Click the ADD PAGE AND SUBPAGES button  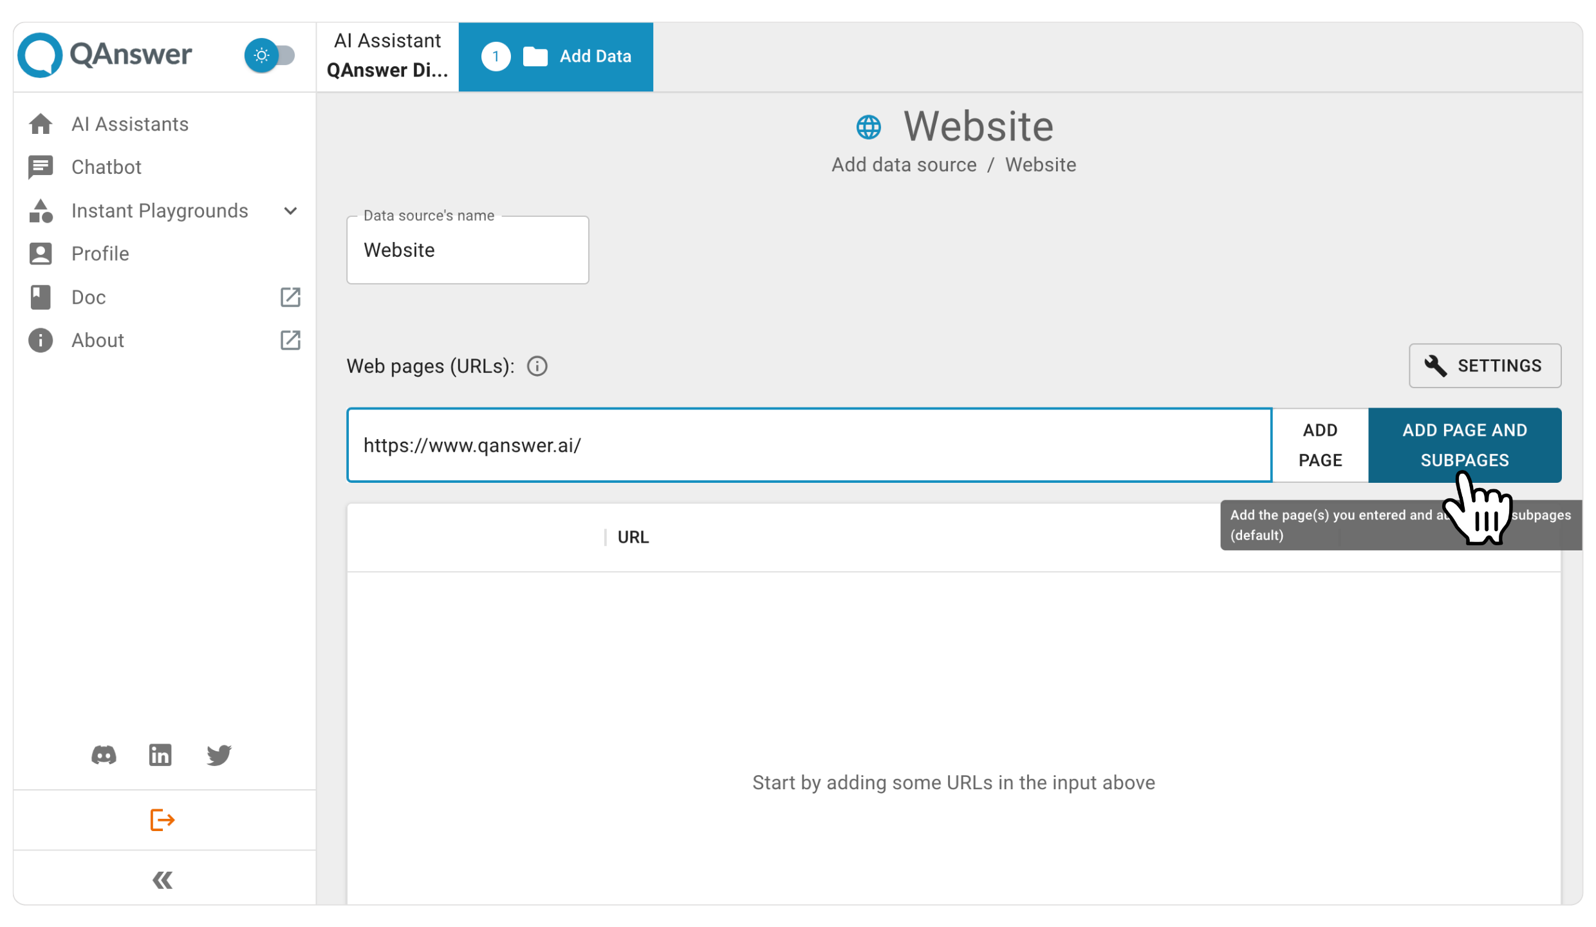(1465, 446)
